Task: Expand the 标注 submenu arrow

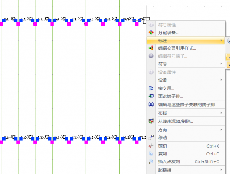Action: (221, 40)
